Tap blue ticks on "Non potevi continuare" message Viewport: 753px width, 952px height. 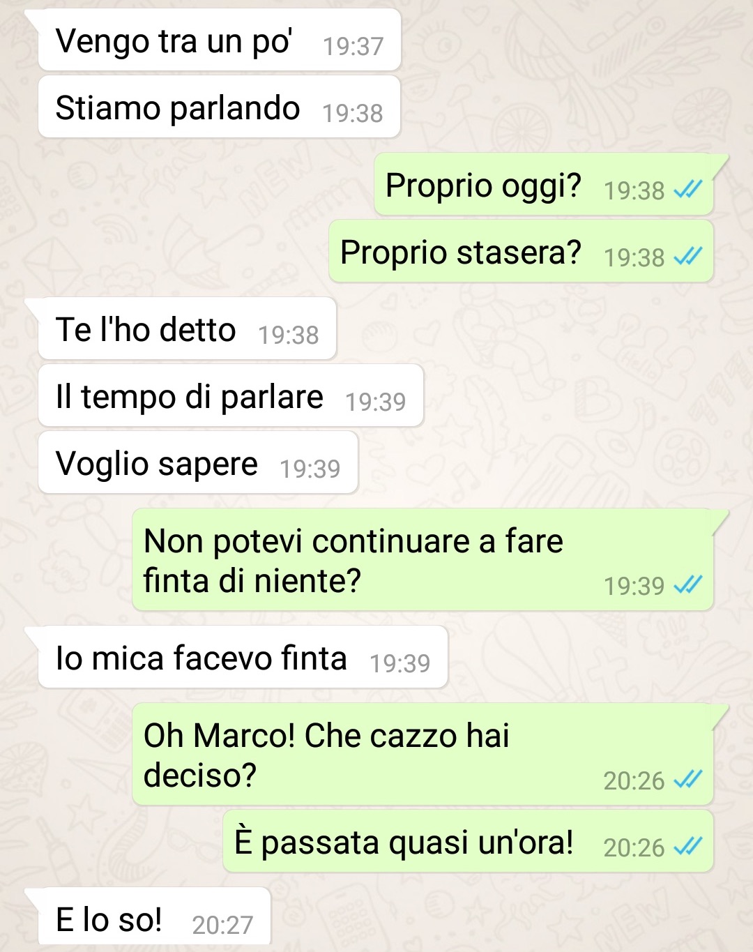(687, 584)
